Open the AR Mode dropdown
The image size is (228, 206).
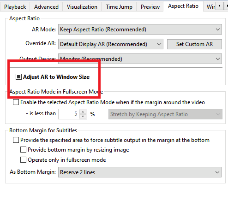[x=140, y=29]
